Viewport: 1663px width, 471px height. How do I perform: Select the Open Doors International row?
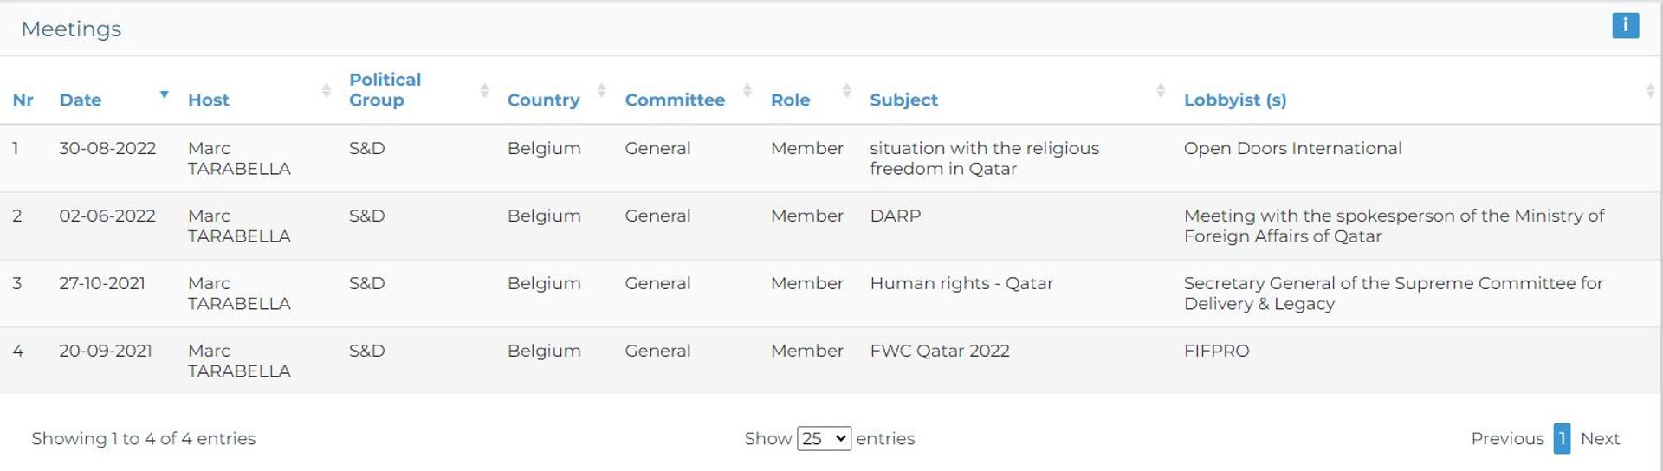coord(831,158)
